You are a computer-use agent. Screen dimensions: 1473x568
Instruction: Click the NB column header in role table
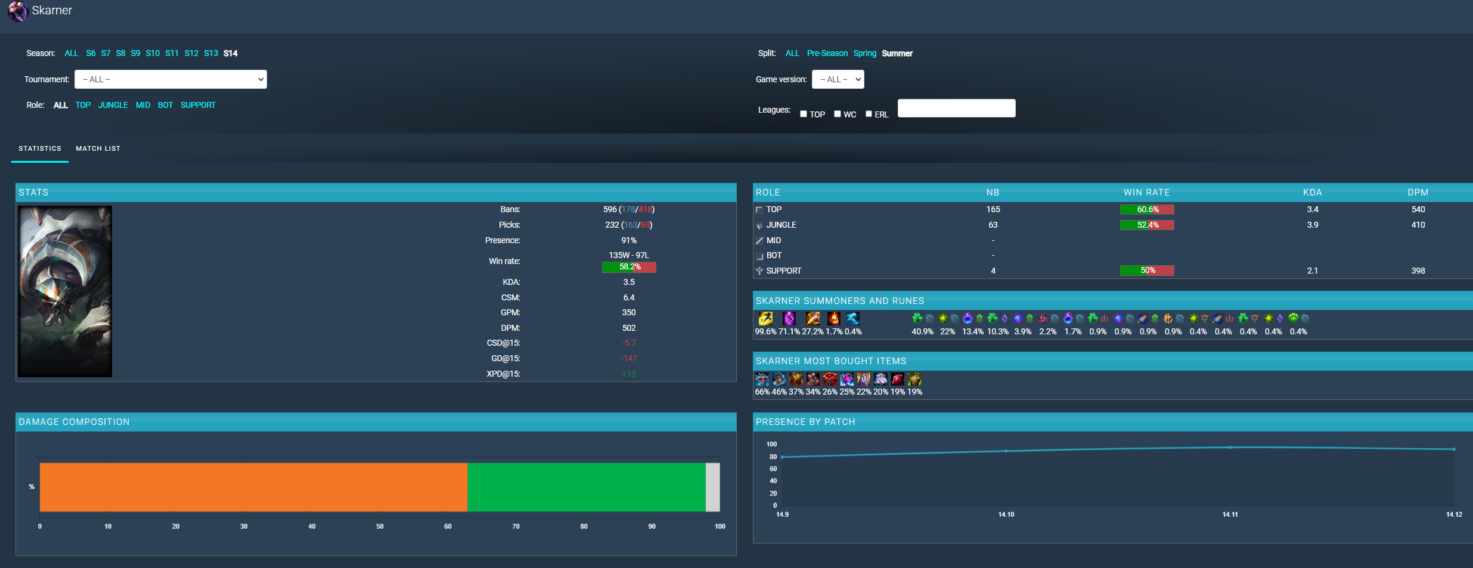coord(993,193)
